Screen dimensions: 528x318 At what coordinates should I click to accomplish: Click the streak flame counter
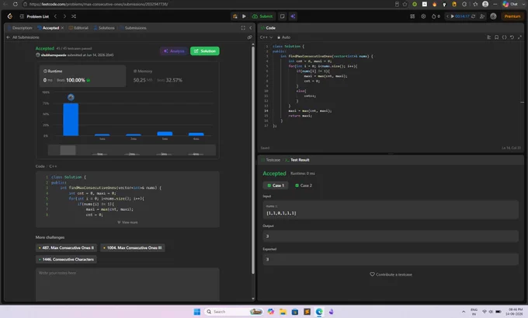[436, 16]
